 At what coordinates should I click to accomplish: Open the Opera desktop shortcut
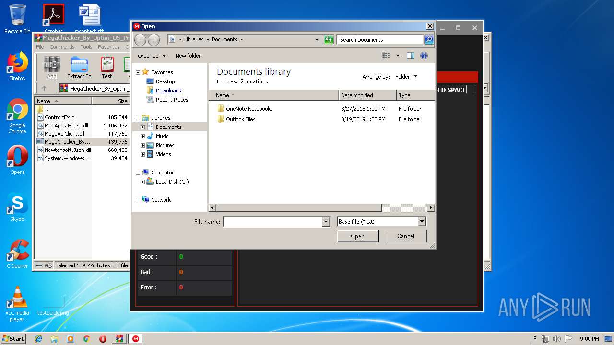[x=17, y=160]
